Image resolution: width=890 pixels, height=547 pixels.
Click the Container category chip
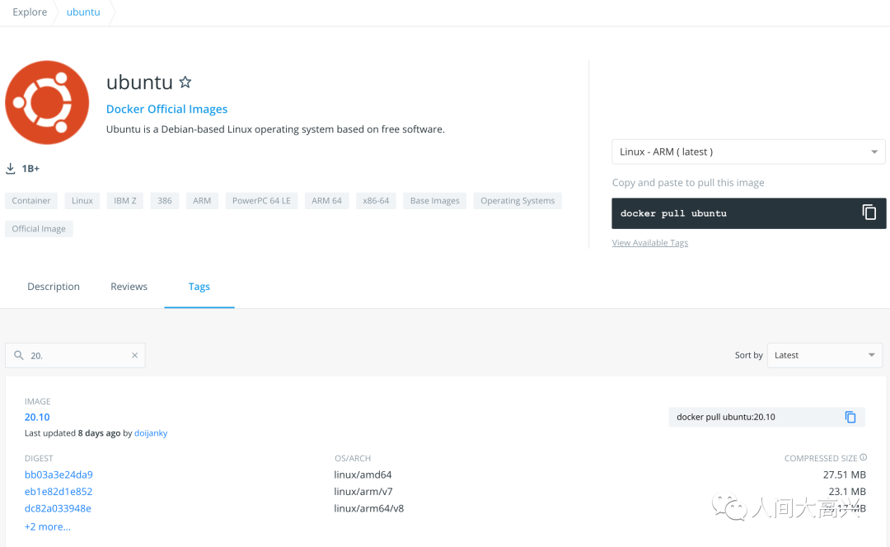pos(31,201)
